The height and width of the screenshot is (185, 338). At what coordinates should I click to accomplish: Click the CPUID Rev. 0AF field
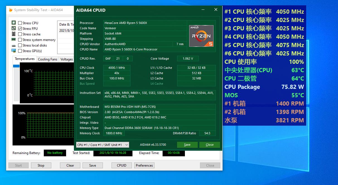point(108,59)
